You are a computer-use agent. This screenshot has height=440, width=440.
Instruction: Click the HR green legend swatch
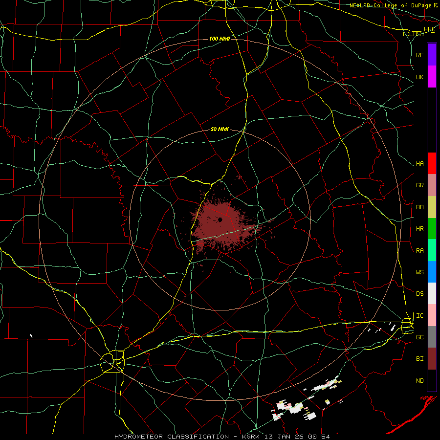click(x=432, y=228)
